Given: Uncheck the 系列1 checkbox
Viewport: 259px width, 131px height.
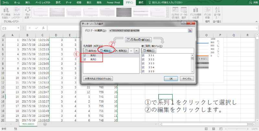Looking at the screenshot, I should tap(85, 56).
